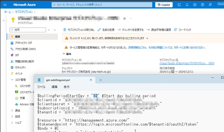The image size is (224, 132).
Task: Open the Azure portal hamburger menu
Action: [5, 5]
